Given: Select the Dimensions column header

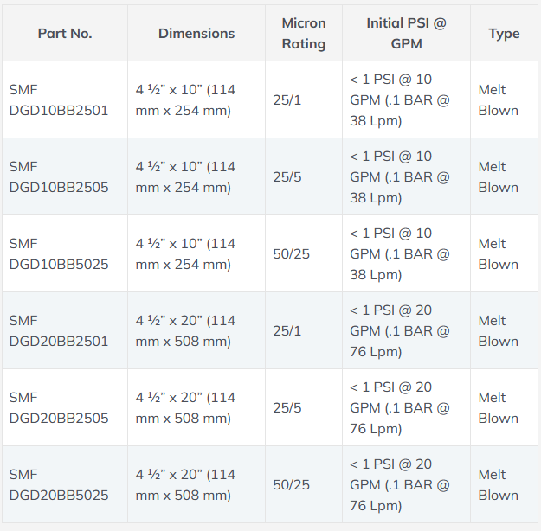Looking at the screenshot, I should 196,34.
